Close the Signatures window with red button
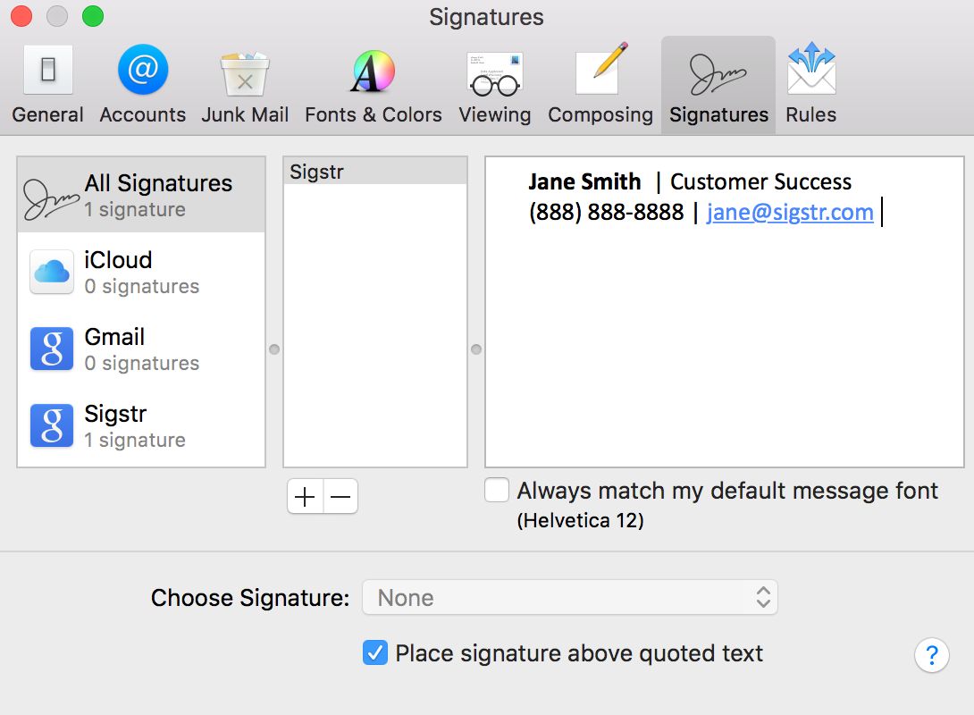Screen dimensions: 974x715 click(x=21, y=16)
